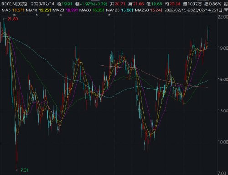This screenshot has width=228, height=175.
Task: Click the star marker beneath the 19.25 value
Action: click(x=48, y=15)
